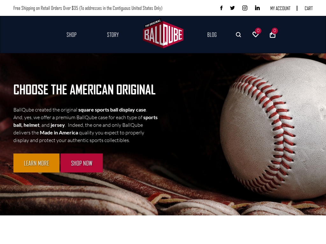This screenshot has height=244, width=326.
Task: Open the shopping bag icon
Action: point(273,35)
